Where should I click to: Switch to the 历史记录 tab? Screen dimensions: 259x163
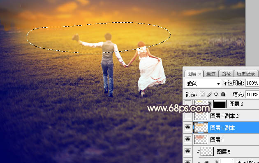pyautogui.click(x=246, y=74)
